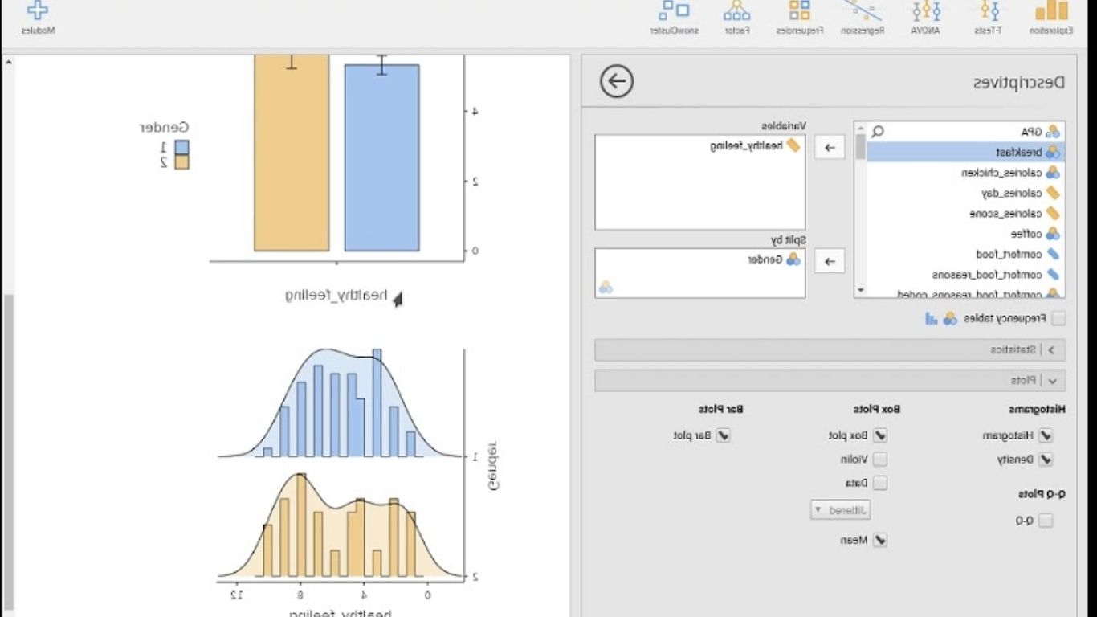The image size is (1097, 617).
Task: Disable the Histogram checkbox
Action: point(1046,435)
